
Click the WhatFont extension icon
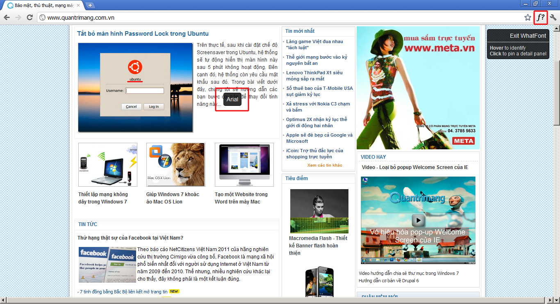(541, 17)
